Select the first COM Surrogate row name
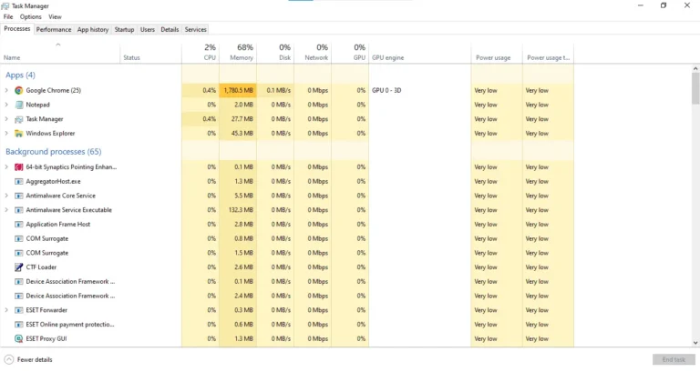The height and width of the screenshot is (372, 700). pos(46,238)
